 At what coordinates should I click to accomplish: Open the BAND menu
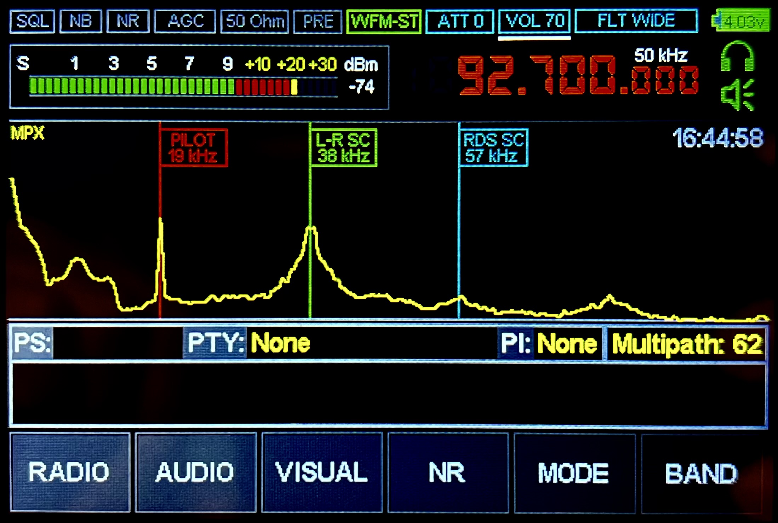702,474
